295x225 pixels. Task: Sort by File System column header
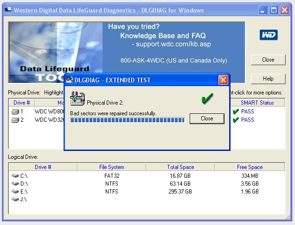112,167
